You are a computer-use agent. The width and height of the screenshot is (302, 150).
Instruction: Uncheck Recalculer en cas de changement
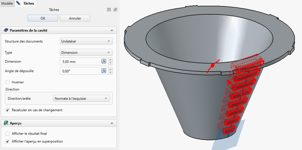tap(7, 110)
